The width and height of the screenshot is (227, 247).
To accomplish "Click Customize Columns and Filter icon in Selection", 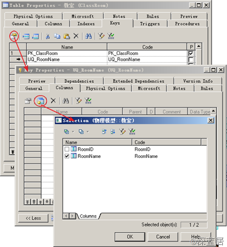I will [x=122, y=132].
